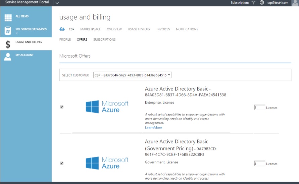Click the Azure Active Directory Basic offer title
The image size is (299, 184).
pos(177,89)
